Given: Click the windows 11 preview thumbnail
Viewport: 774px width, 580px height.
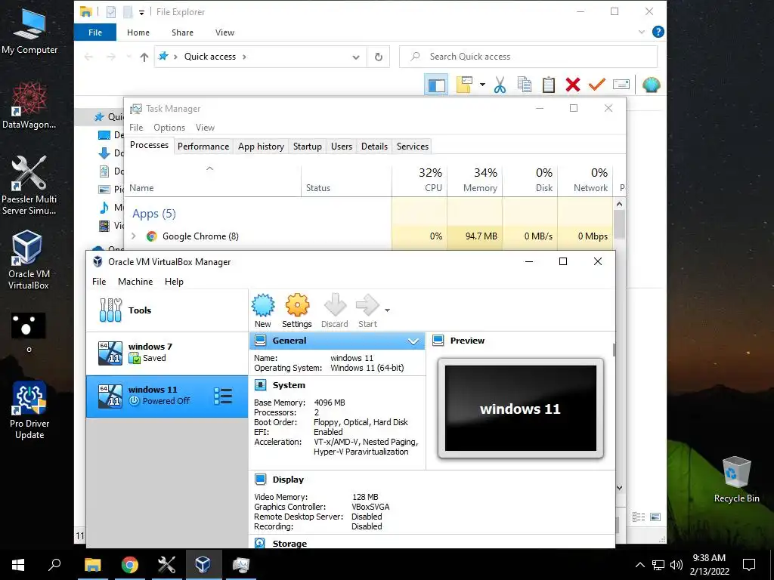Looking at the screenshot, I should tap(521, 409).
